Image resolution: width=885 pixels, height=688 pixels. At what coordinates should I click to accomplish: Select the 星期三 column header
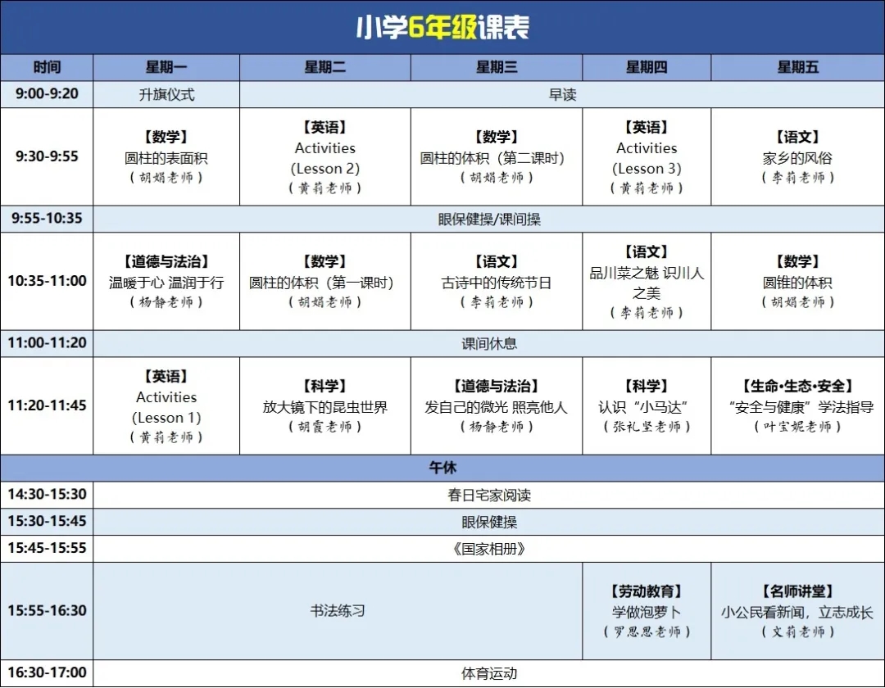point(497,67)
